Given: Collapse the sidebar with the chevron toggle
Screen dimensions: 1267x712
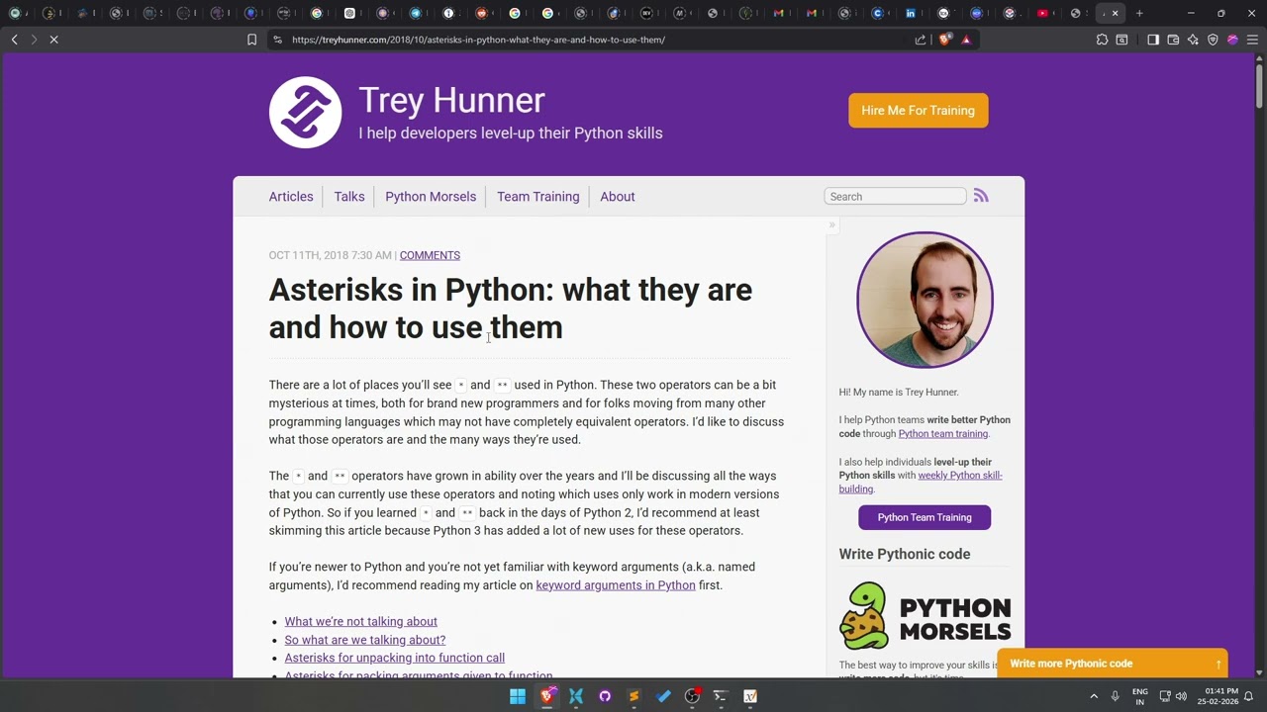Looking at the screenshot, I should [x=832, y=225].
